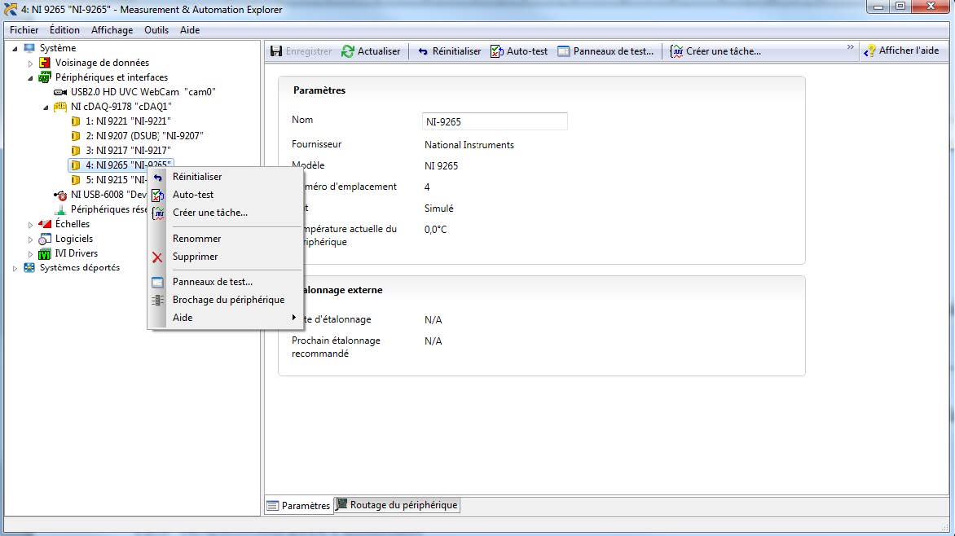
Task: Click the Panneaux de test toolbar icon
Action: [564, 51]
